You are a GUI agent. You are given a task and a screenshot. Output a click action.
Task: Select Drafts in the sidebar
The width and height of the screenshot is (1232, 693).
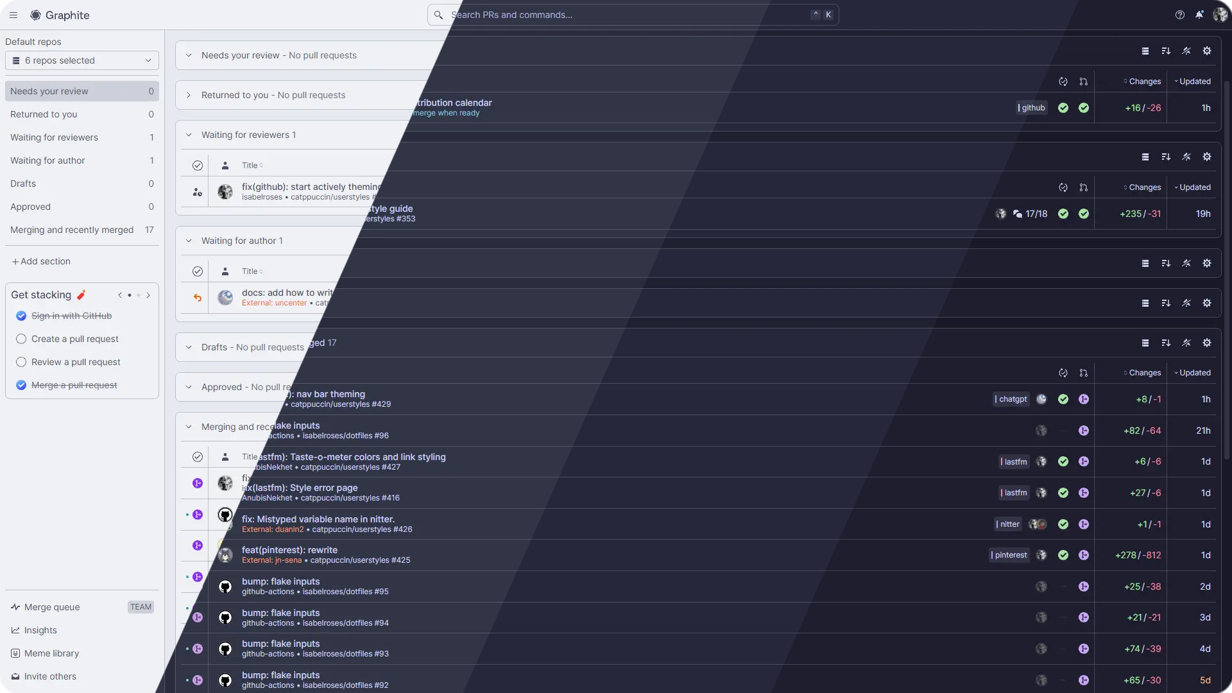[x=82, y=184]
